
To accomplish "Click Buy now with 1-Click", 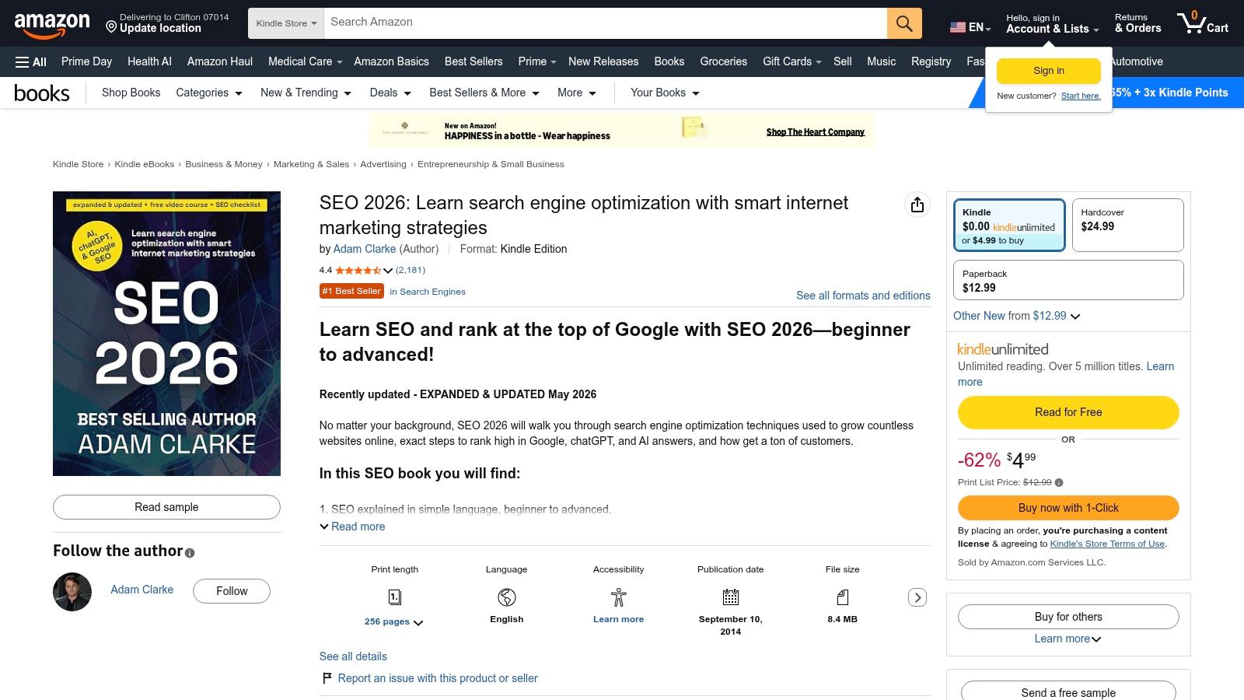I will (x=1068, y=508).
